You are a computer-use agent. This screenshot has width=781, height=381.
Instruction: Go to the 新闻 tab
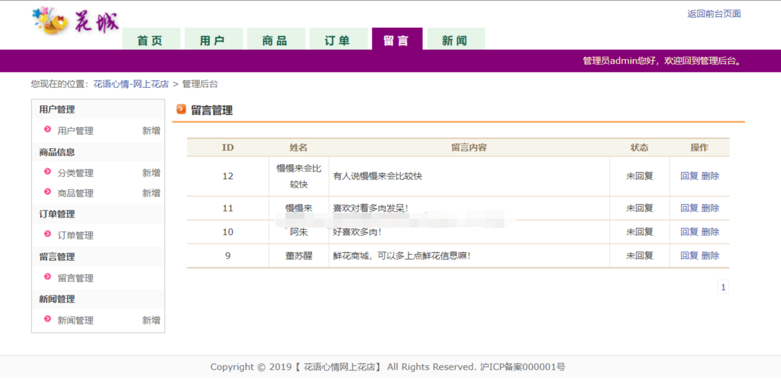pos(456,39)
